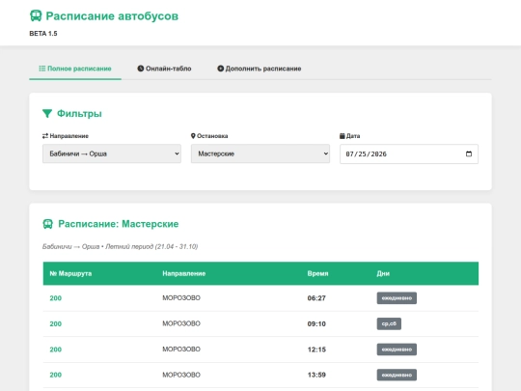The height and width of the screenshot is (391, 521).
Task: Select the Полное расписание tab
Action: (x=75, y=69)
